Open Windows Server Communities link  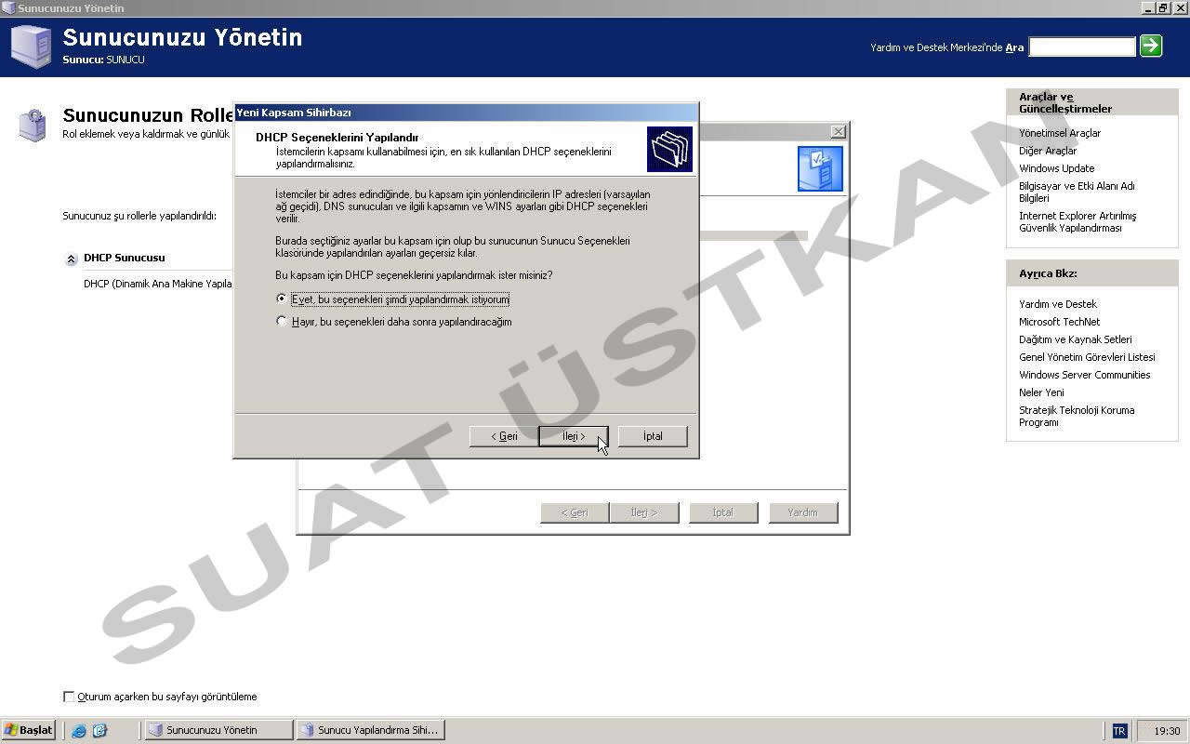1085,375
